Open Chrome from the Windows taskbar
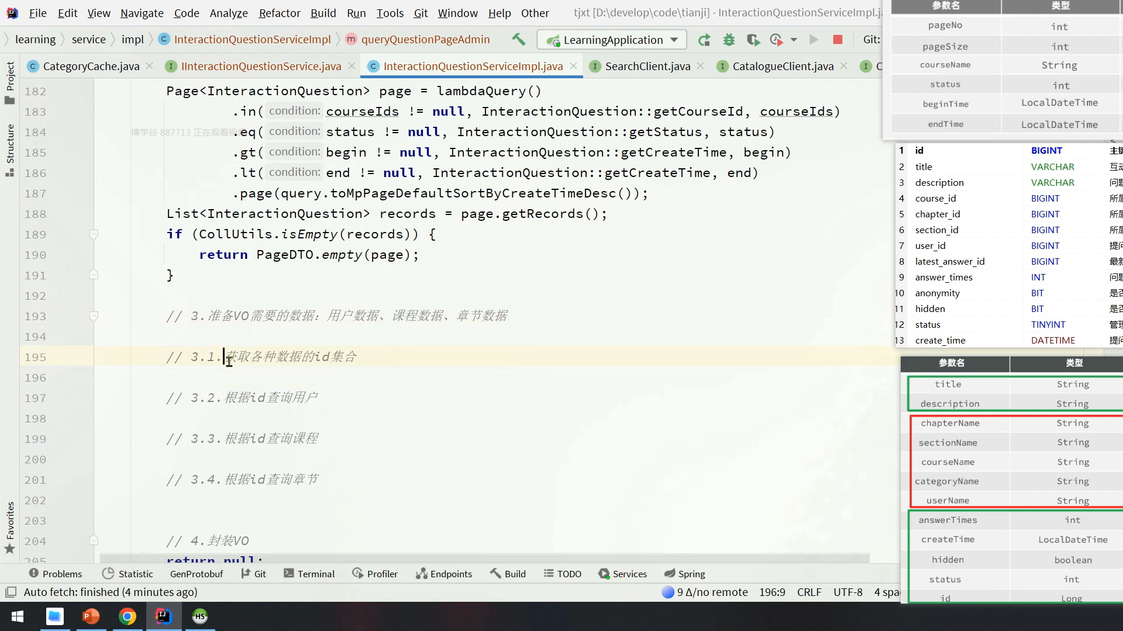Screen dimensions: 1123x631 point(128,616)
